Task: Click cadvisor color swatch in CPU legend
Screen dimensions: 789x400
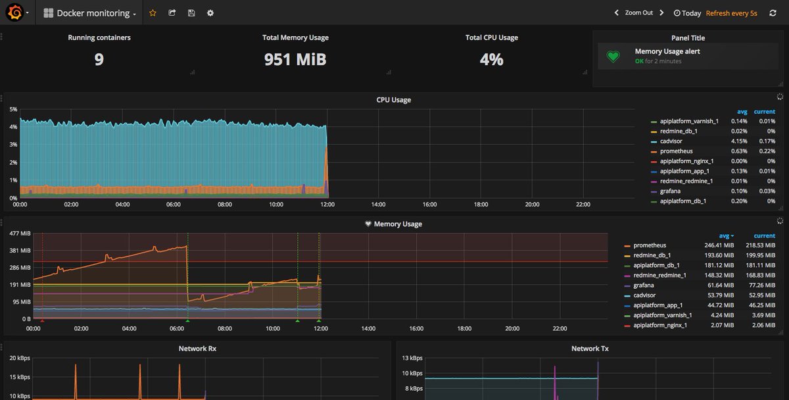Action: coord(654,141)
